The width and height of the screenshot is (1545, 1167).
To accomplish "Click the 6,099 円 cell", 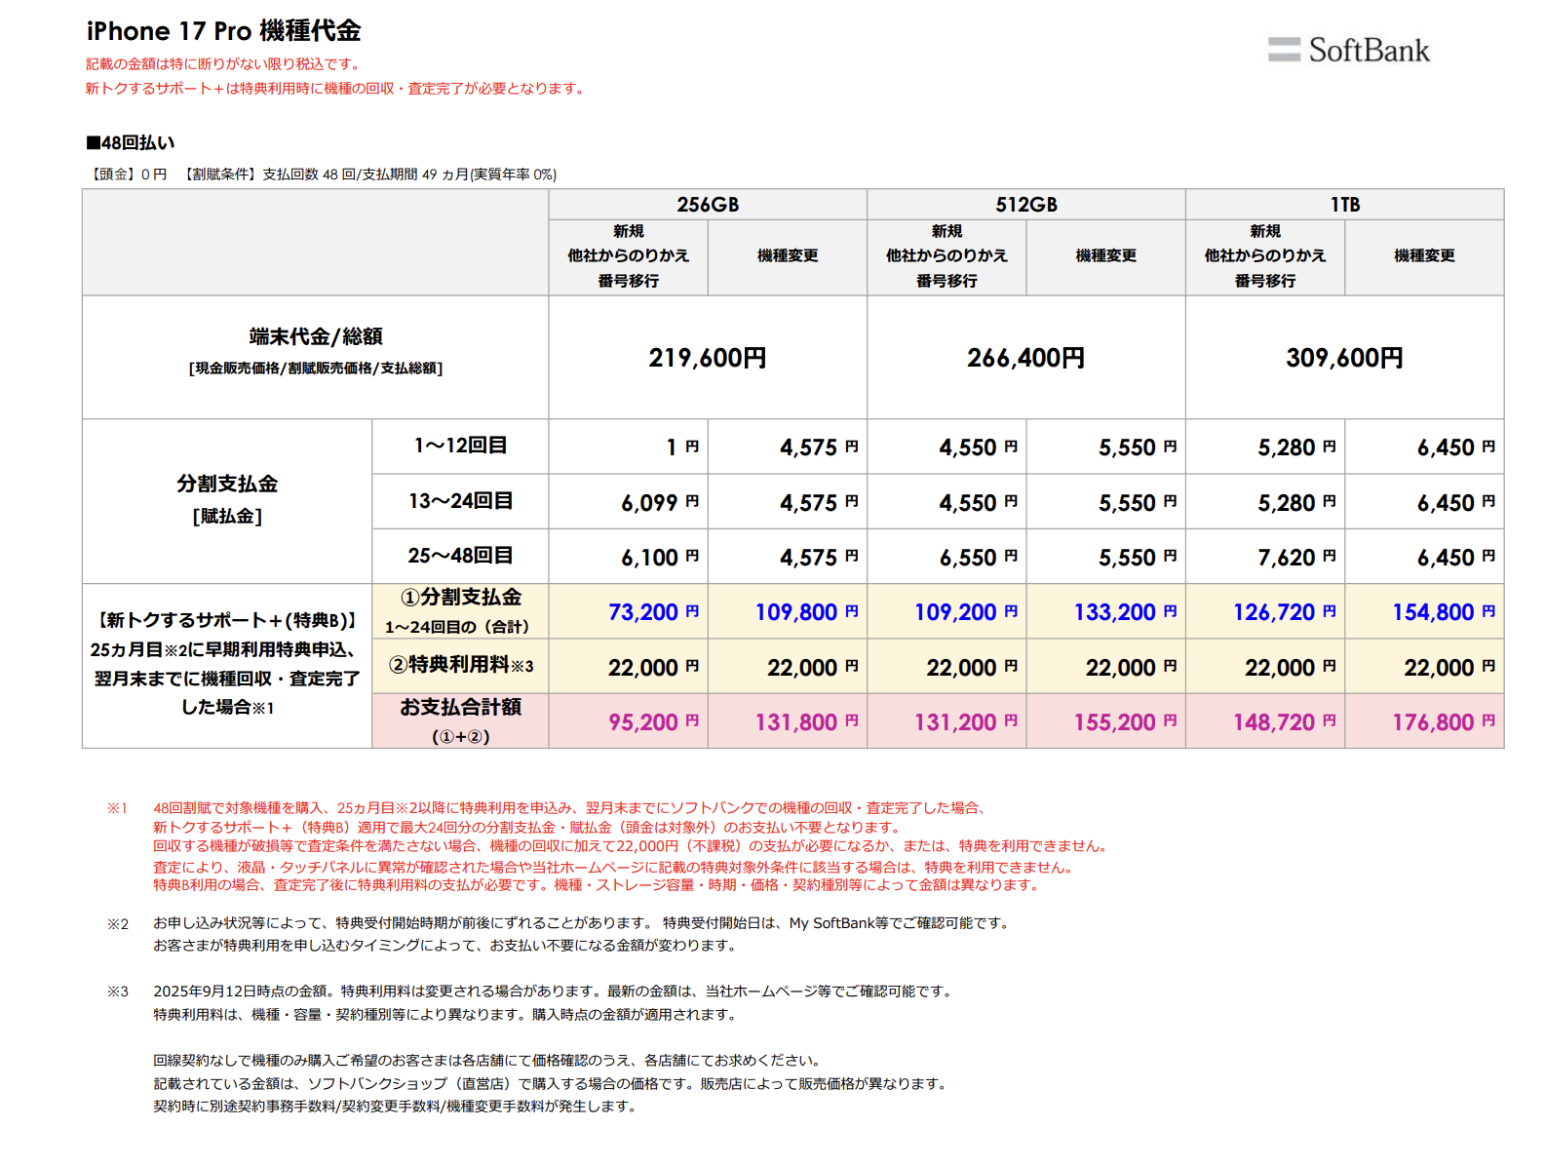I will [629, 501].
